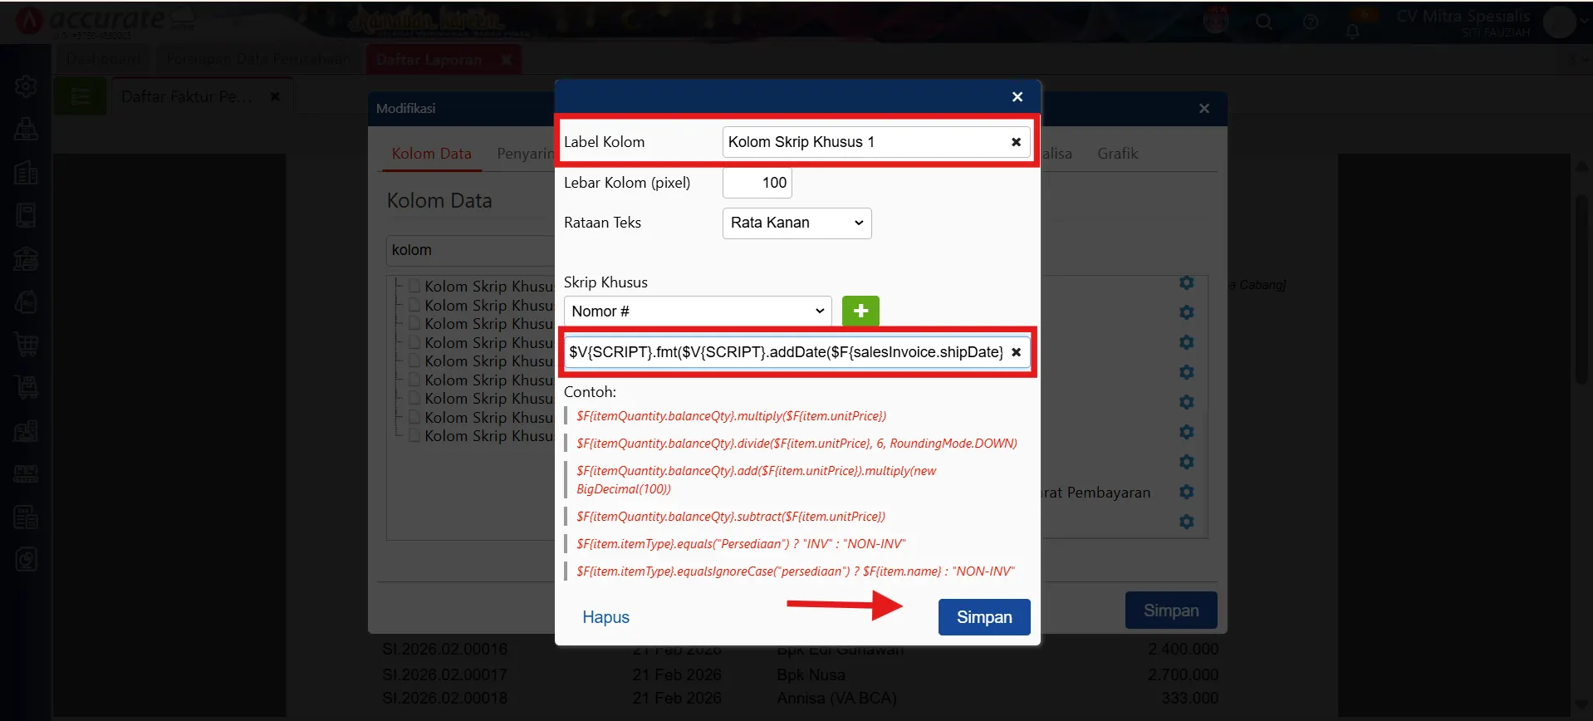
Task: Click the top gear icon in column list
Action: [1187, 283]
